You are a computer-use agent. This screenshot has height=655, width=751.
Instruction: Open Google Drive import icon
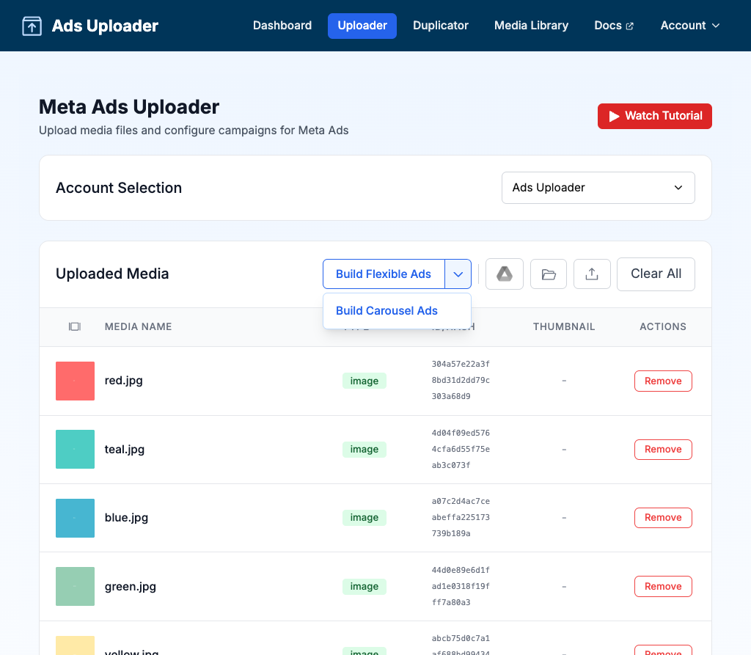tap(504, 274)
